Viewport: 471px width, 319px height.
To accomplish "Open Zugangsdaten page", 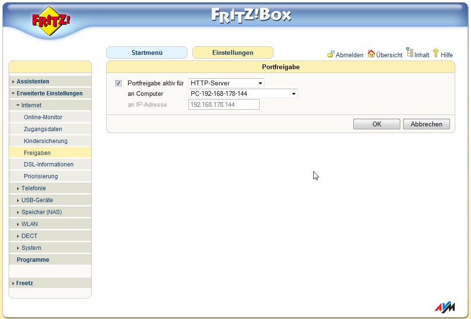I will (x=50, y=129).
